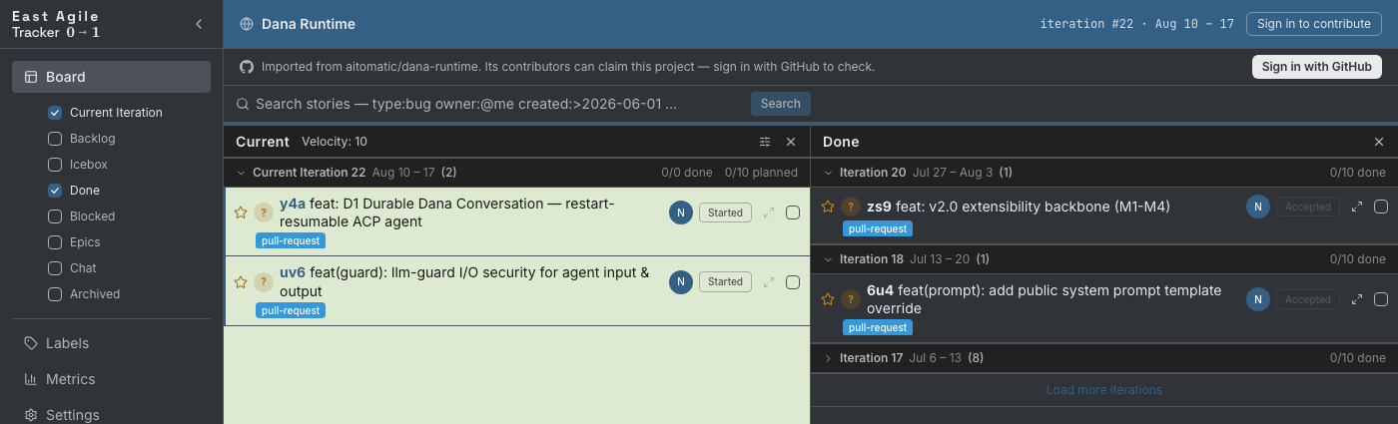Click the estimate question mark on y4a
The width and height of the screenshot is (1398, 424).
(x=263, y=212)
